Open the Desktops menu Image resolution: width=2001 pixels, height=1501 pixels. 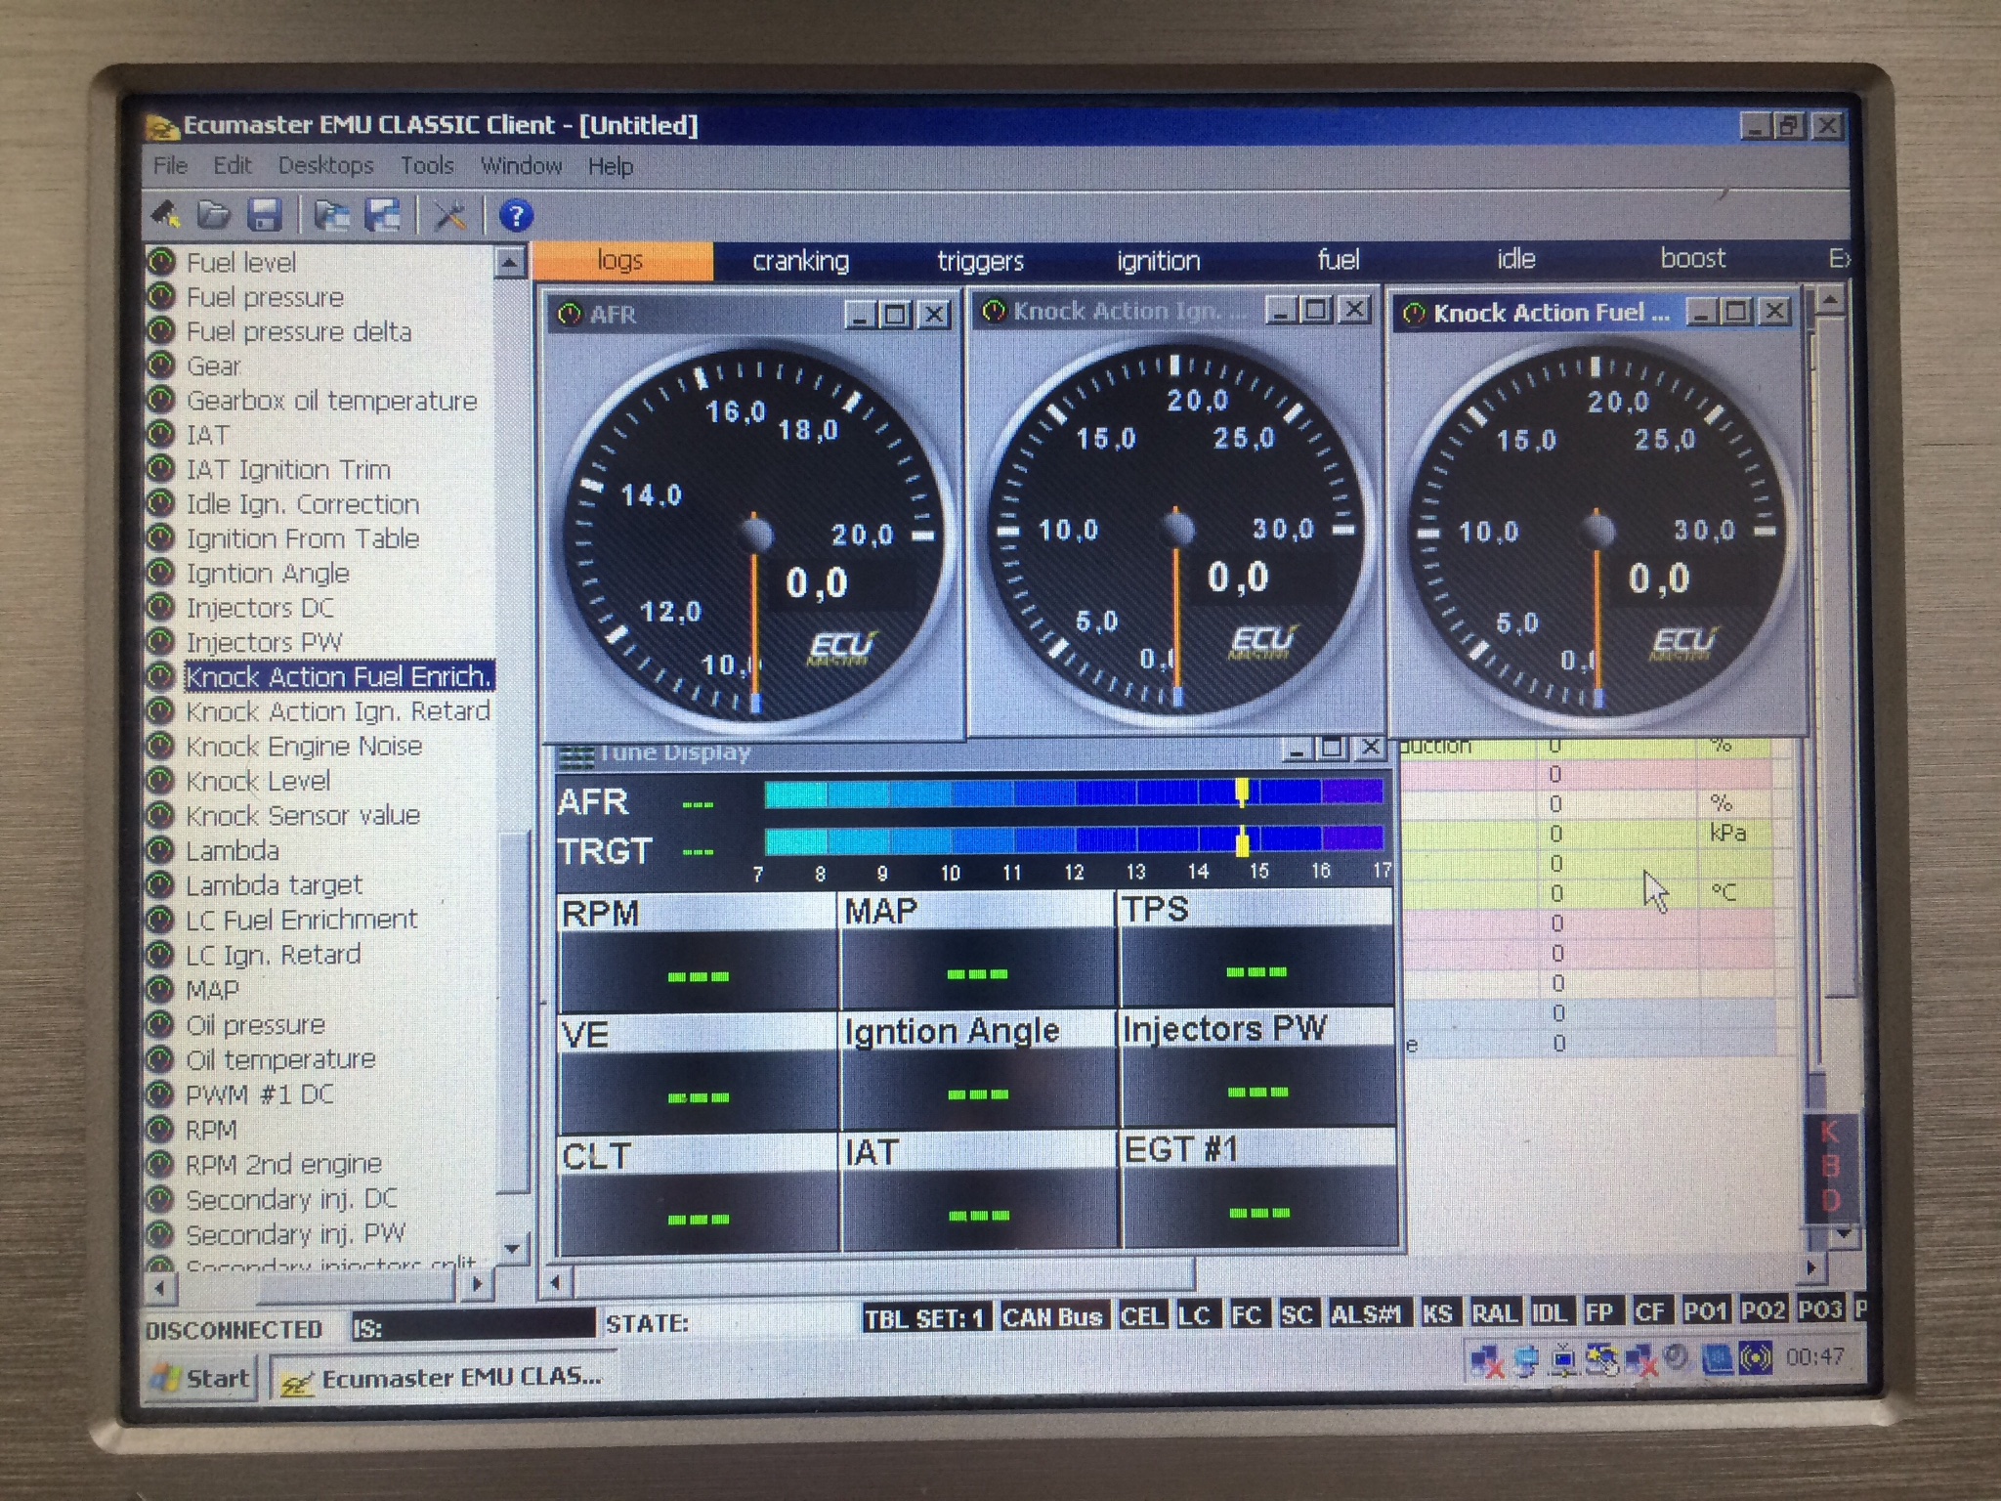click(325, 165)
